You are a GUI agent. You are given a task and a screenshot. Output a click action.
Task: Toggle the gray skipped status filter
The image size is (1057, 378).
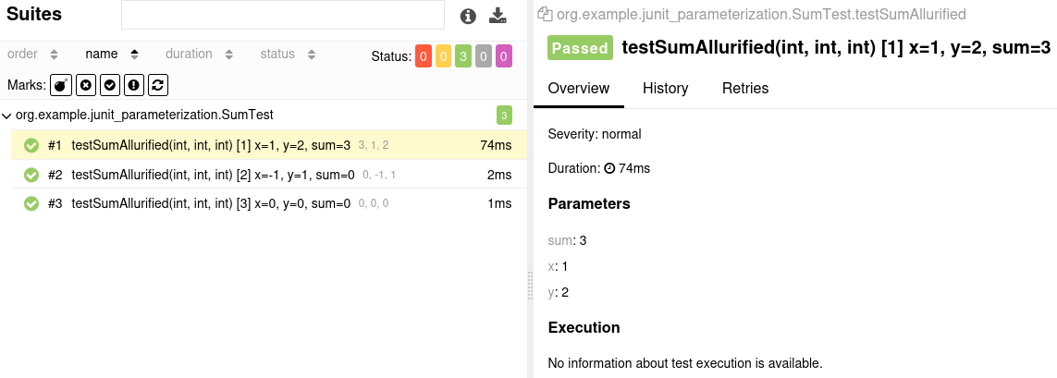[484, 56]
